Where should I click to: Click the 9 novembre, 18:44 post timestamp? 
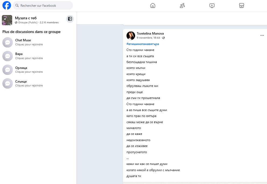click(148, 38)
